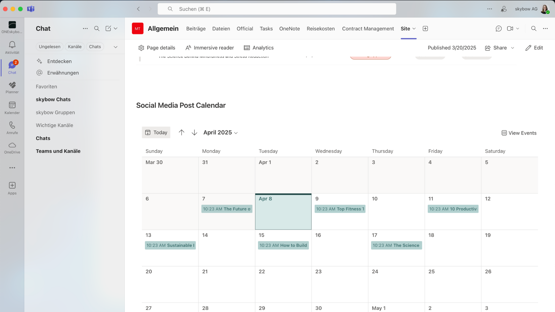Open the people status icon in the title bar
This screenshot has height=312, width=555.
point(504,9)
